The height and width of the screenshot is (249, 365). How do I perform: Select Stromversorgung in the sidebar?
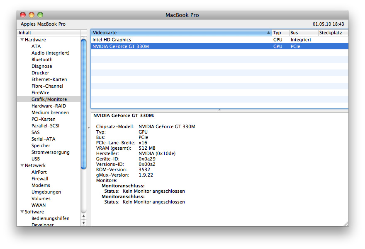51,152
